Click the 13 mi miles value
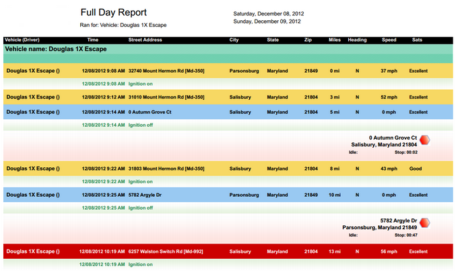 (335, 251)
